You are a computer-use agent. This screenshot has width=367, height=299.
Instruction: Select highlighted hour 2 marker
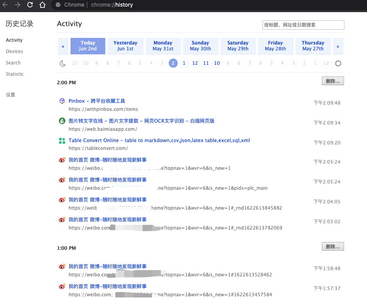coord(173,63)
